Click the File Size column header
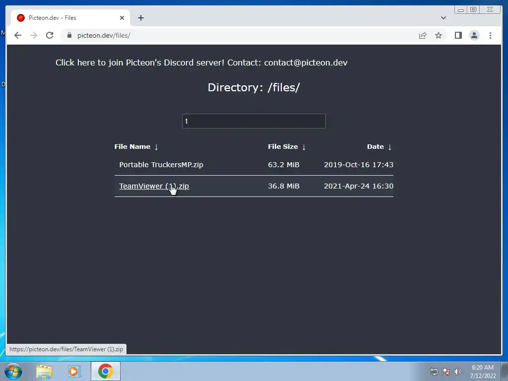This screenshot has width=508, height=381. point(283,146)
